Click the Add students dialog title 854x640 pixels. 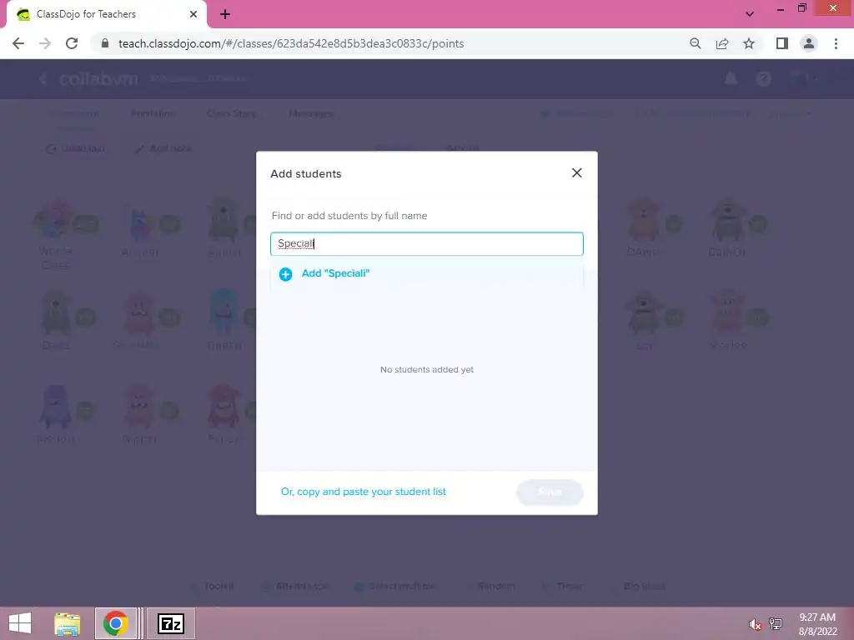pyautogui.click(x=306, y=173)
